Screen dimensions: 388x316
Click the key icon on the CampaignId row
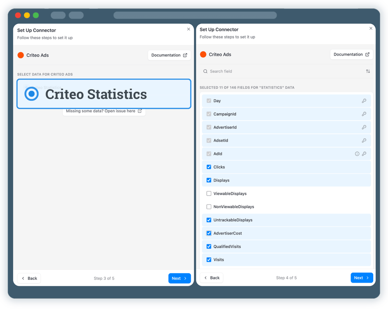[364, 114]
